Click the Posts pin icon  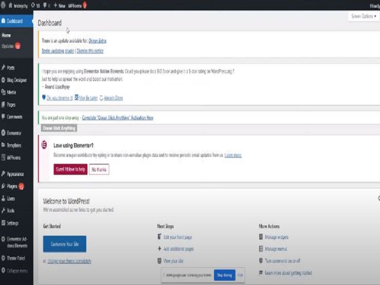3,68
